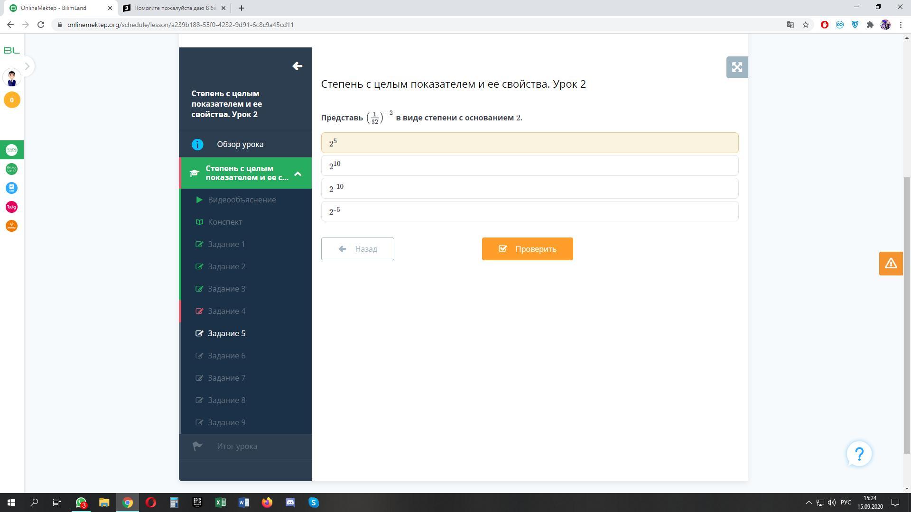This screenshot has width=911, height=512.
Task: Expand the left navigation panel arrow
Action: click(27, 66)
